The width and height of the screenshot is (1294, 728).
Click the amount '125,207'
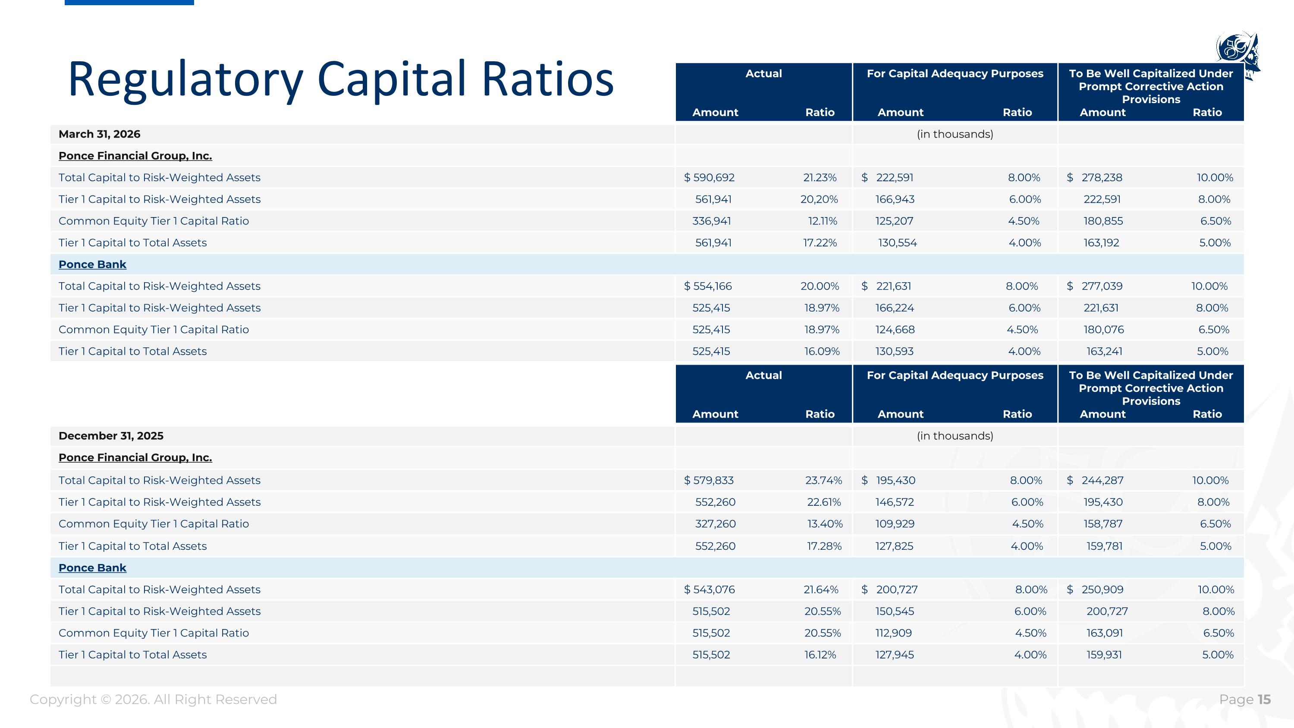(894, 221)
